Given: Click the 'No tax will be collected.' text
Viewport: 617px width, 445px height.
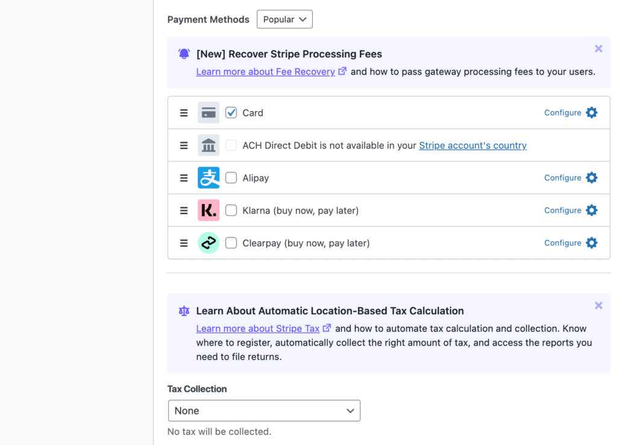Looking at the screenshot, I should [219, 432].
